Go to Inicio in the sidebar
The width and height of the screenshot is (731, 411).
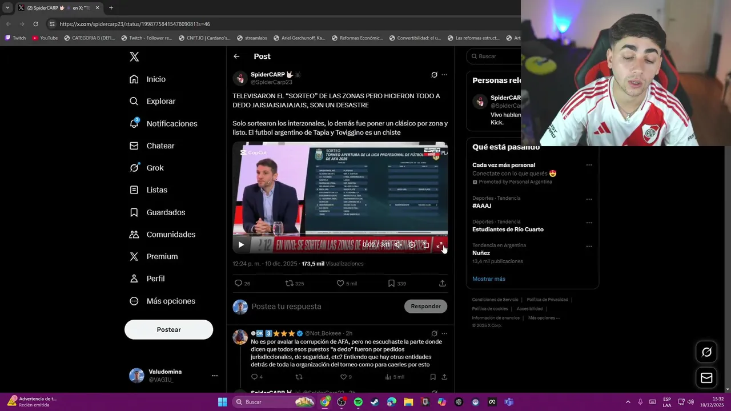(148, 79)
